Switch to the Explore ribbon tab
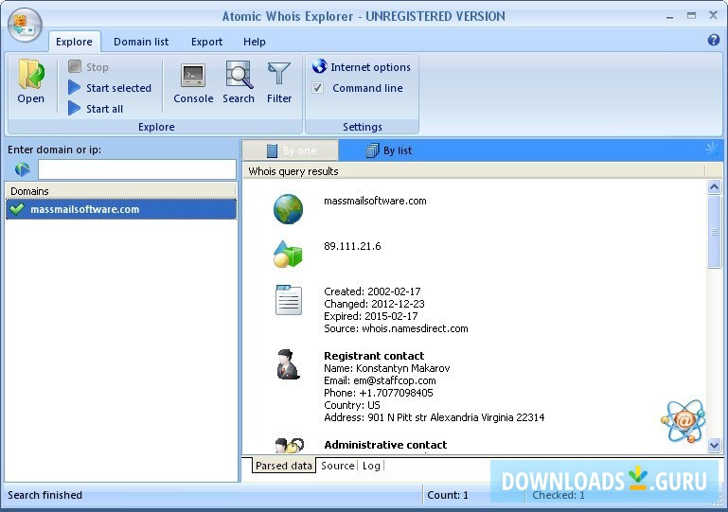 (x=74, y=42)
